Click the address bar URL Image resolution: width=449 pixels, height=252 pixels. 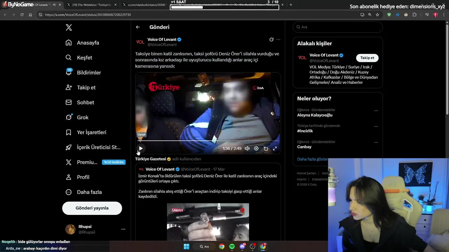(x=88, y=15)
